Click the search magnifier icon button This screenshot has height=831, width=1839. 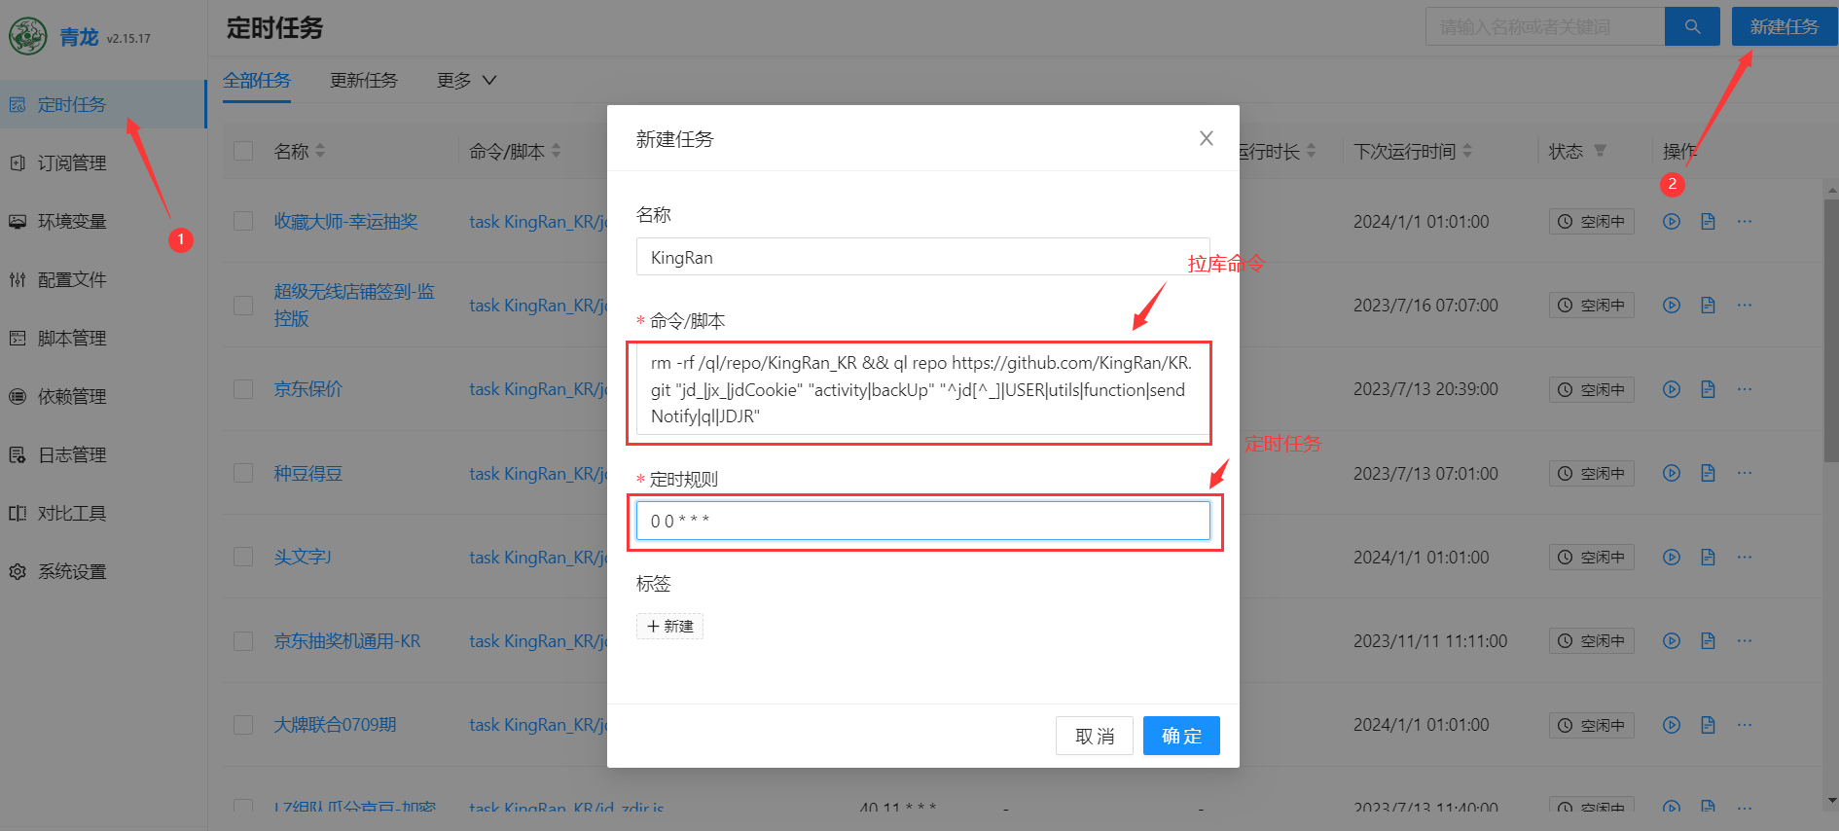point(1692,27)
